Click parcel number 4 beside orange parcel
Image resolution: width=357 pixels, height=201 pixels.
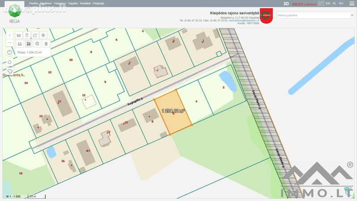click(196, 101)
